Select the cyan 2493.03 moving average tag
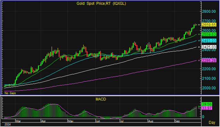The width and height of the screenshot is (220, 127). (209, 41)
